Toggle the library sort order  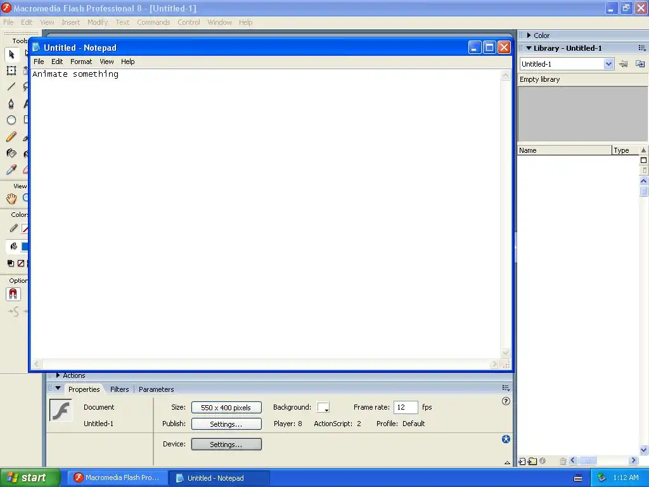tap(643, 150)
